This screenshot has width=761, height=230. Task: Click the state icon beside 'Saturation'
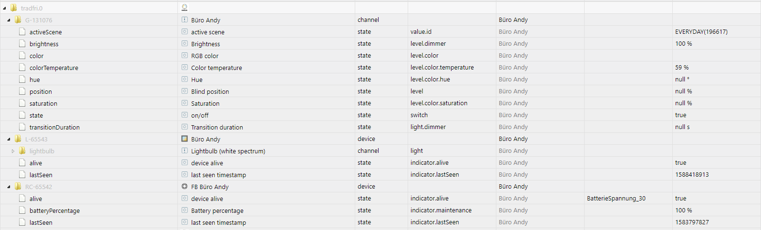click(185, 103)
